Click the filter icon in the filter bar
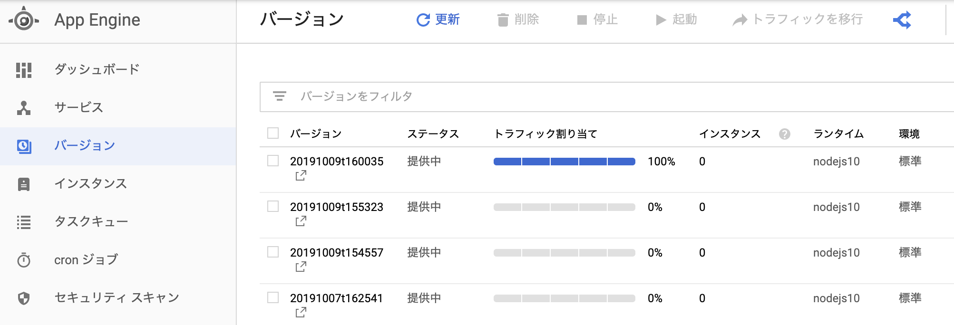 coord(280,96)
